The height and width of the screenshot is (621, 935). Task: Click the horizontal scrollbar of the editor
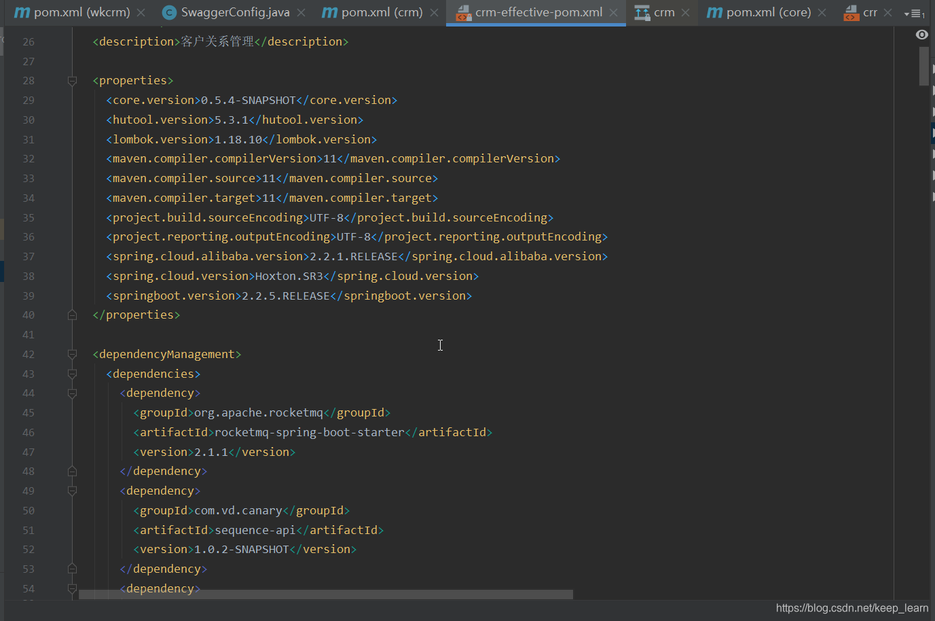[326, 595]
